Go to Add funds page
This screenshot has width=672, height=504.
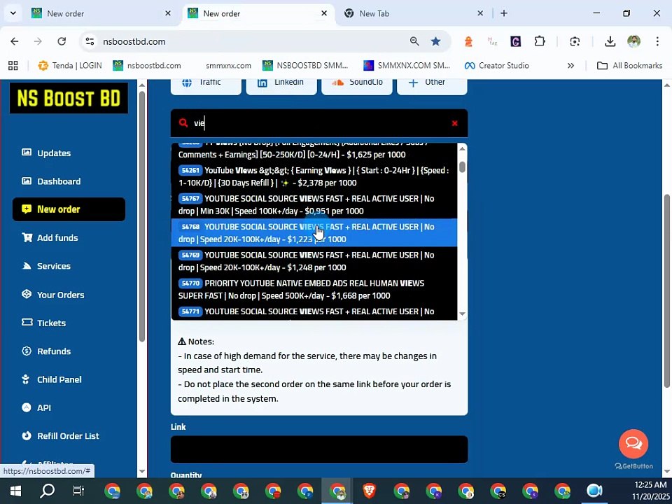50,237
